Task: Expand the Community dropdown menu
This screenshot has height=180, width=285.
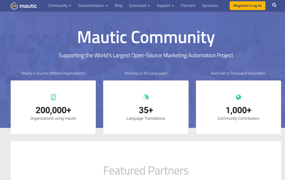Action: pos(59,6)
